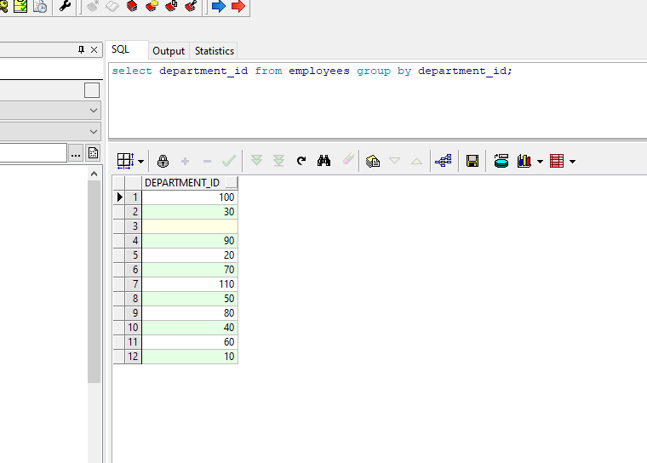This screenshot has width=647, height=463.
Task: Select the cell with value 20
Action: click(x=190, y=255)
